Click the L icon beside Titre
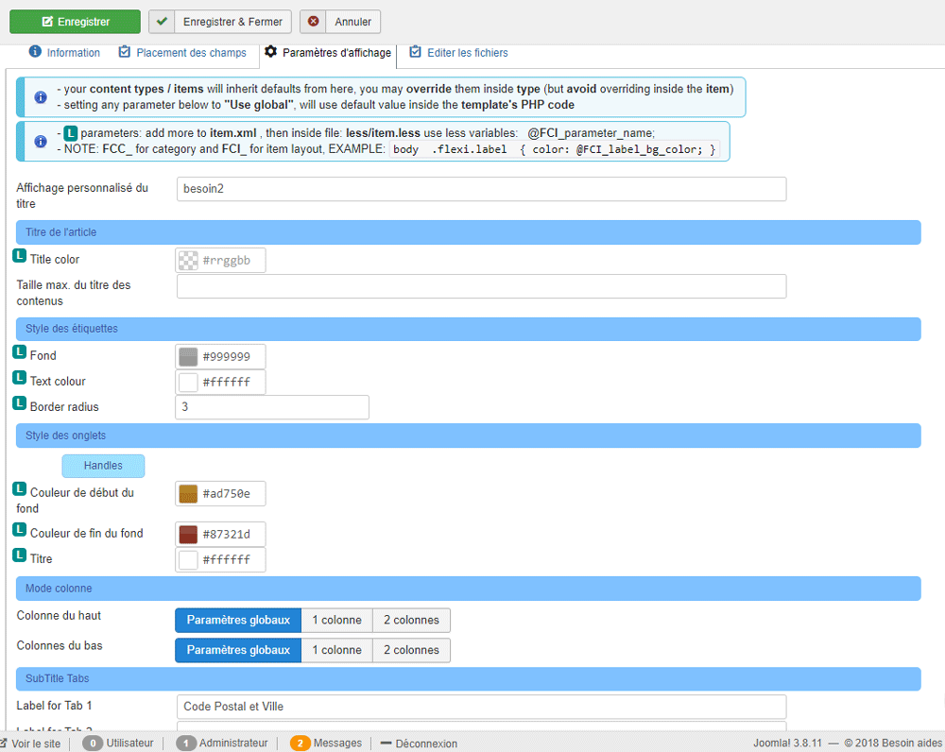The height and width of the screenshot is (752, 945). [19, 555]
